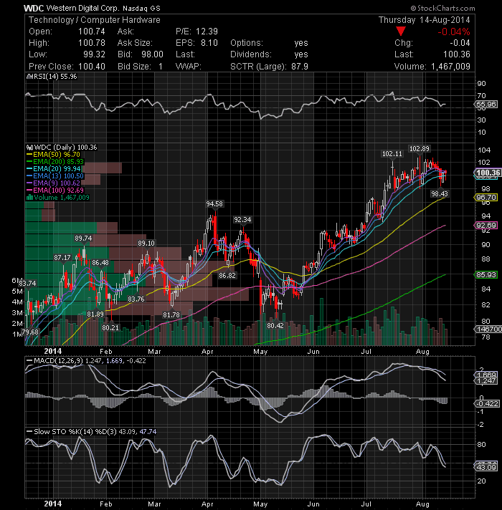This screenshot has height=510, width=502.
Task: Click the EMA(50) 96.70 legend entry
Action: 53,155
